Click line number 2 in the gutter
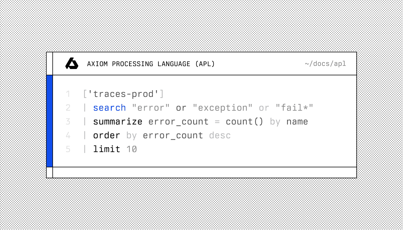The height and width of the screenshot is (230, 403). [68, 108]
